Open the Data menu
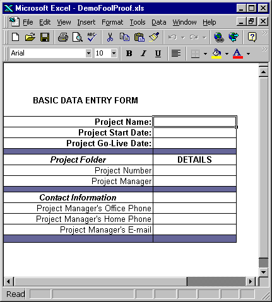Screen dimensions: 272x302 point(159,22)
